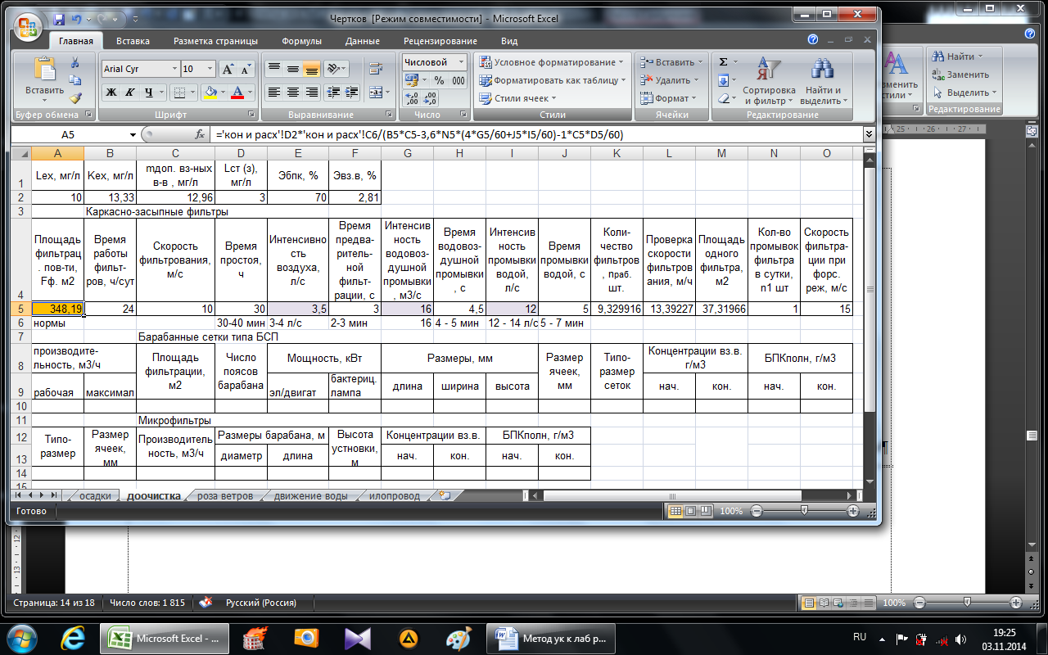Open the Вставка ribbon tab

(133, 41)
